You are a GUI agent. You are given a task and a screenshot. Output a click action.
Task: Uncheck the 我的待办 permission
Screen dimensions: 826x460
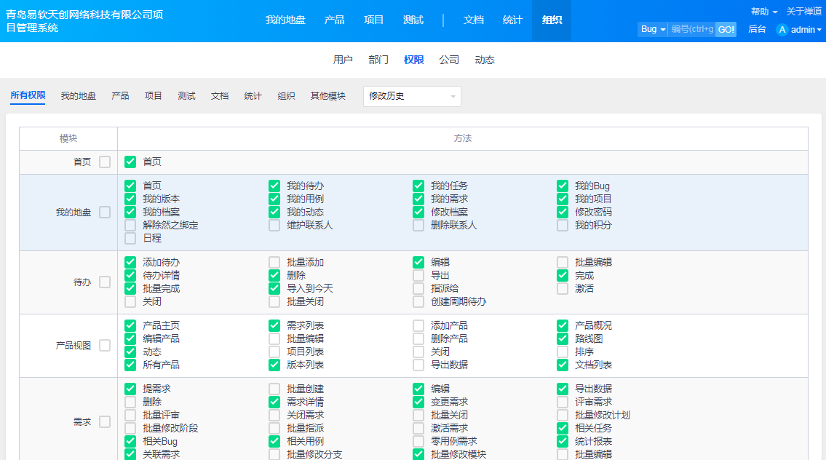tap(274, 186)
